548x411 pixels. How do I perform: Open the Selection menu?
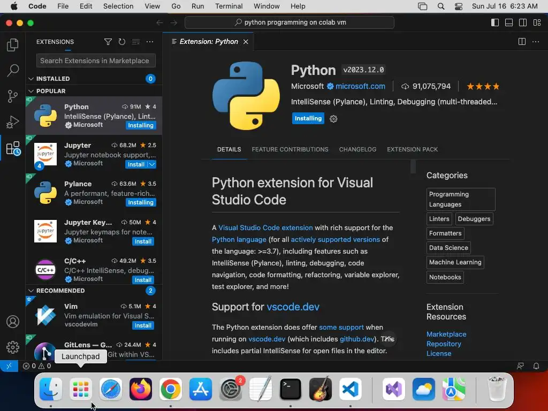click(x=118, y=6)
